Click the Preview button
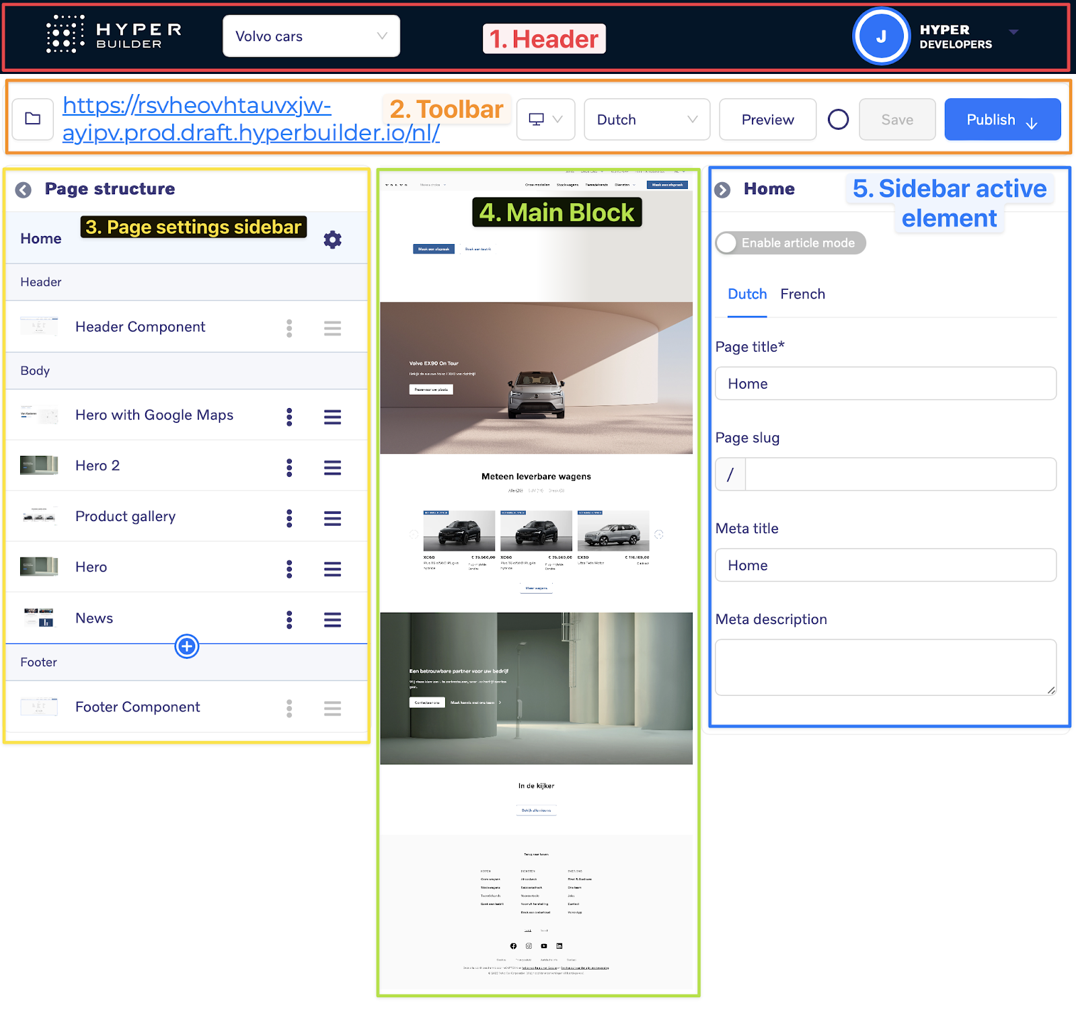1076x1018 pixels. pyautogui.click(x=767, y=119)
